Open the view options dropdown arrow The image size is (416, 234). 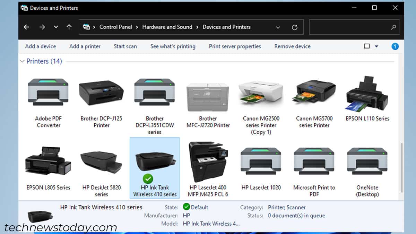point(376,46)
